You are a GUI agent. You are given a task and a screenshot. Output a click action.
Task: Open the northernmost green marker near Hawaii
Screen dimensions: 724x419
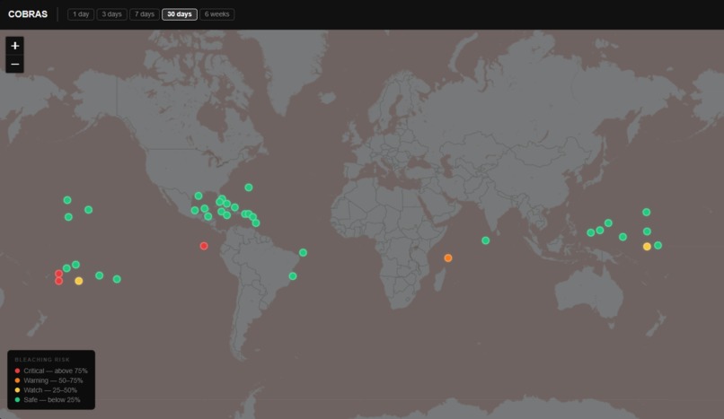click(67, 200)
